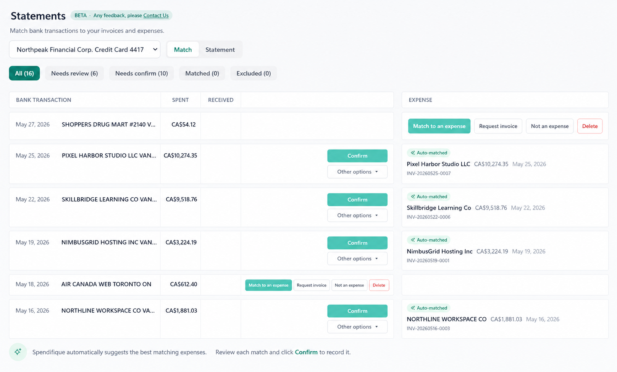Expand Other options for NimbusGrid Hosting row
The width and height of the screenshot is (617, 372).
[x=357, y=258]
